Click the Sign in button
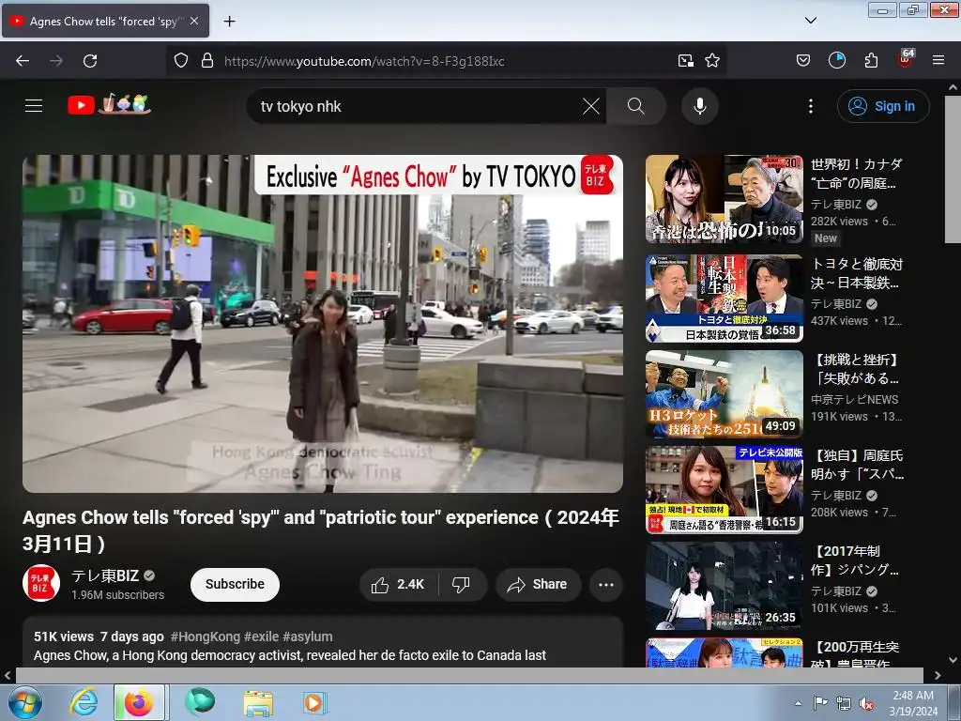The image size is (961, 721). [x=883, y=106]
